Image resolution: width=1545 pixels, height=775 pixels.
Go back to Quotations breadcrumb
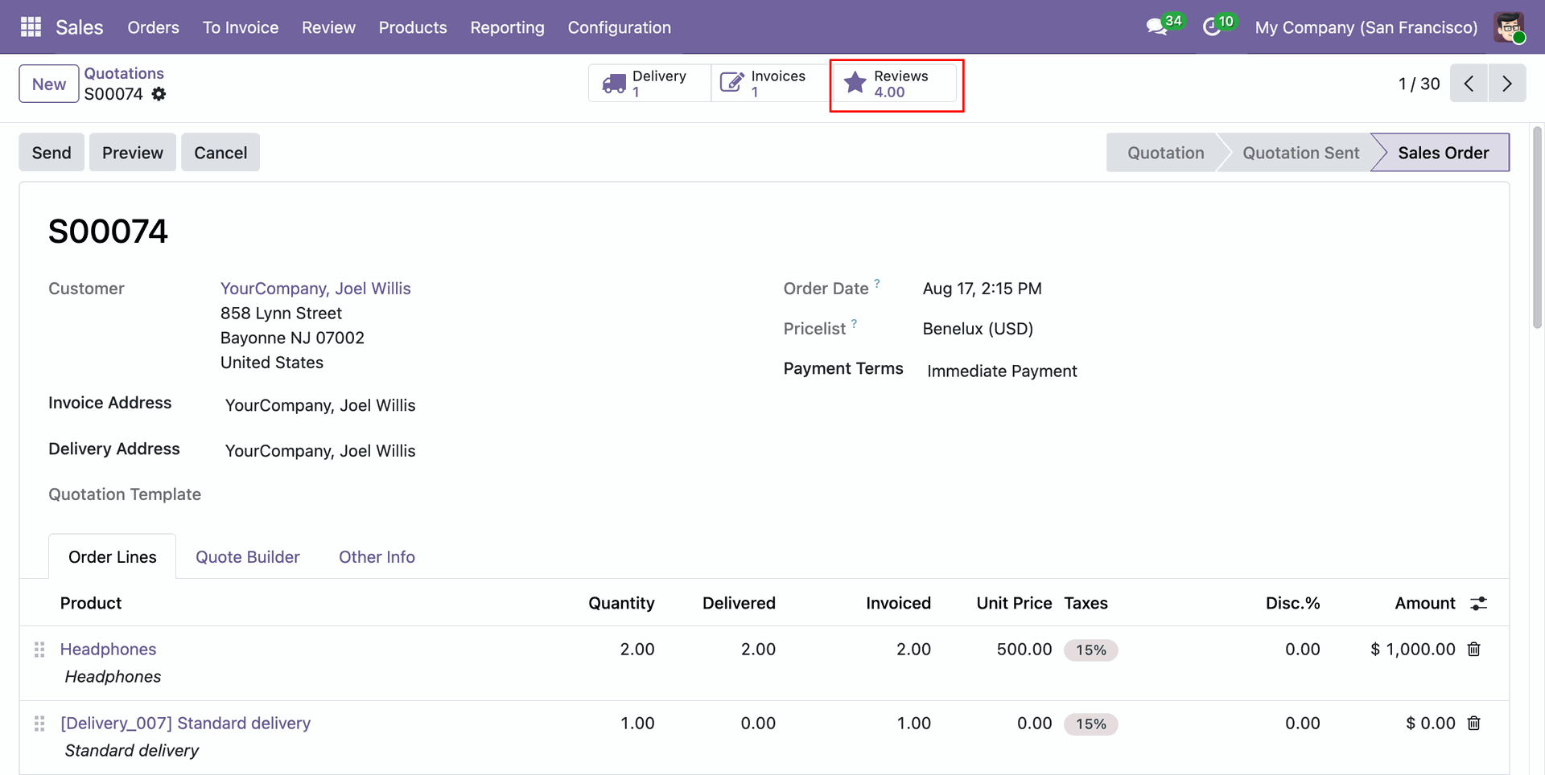(124, 73)
